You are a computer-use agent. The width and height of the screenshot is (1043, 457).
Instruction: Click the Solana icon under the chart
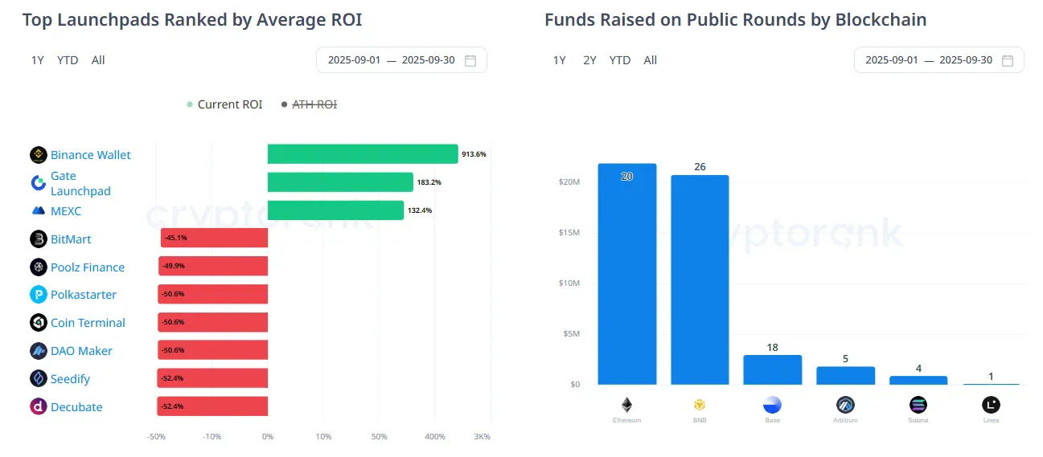point(918,405)
